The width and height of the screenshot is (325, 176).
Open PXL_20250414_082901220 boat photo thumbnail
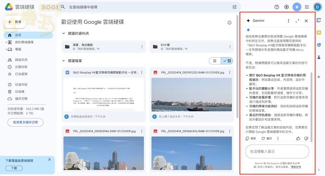(191, 95)
